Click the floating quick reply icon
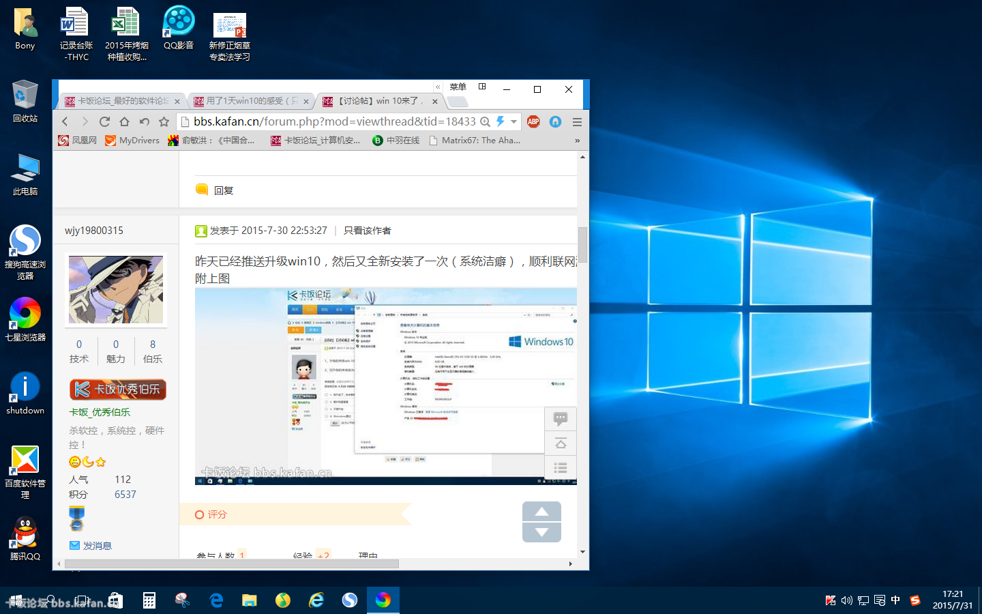Screen dimensions: 982x614 [561, 418]
